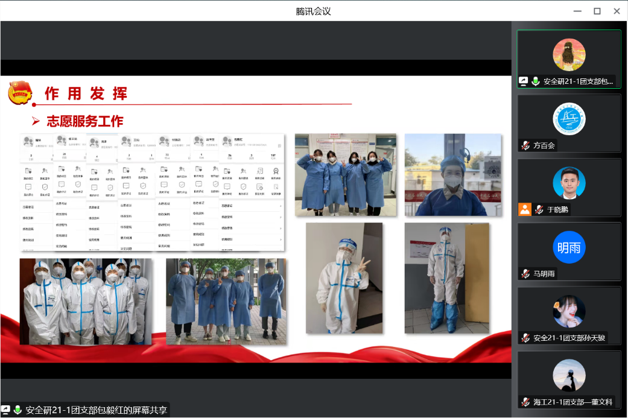Click the orange host icon beside 于晓鹏
The width and height of the screenshot is (628, 418).
(x=525, y=209)
